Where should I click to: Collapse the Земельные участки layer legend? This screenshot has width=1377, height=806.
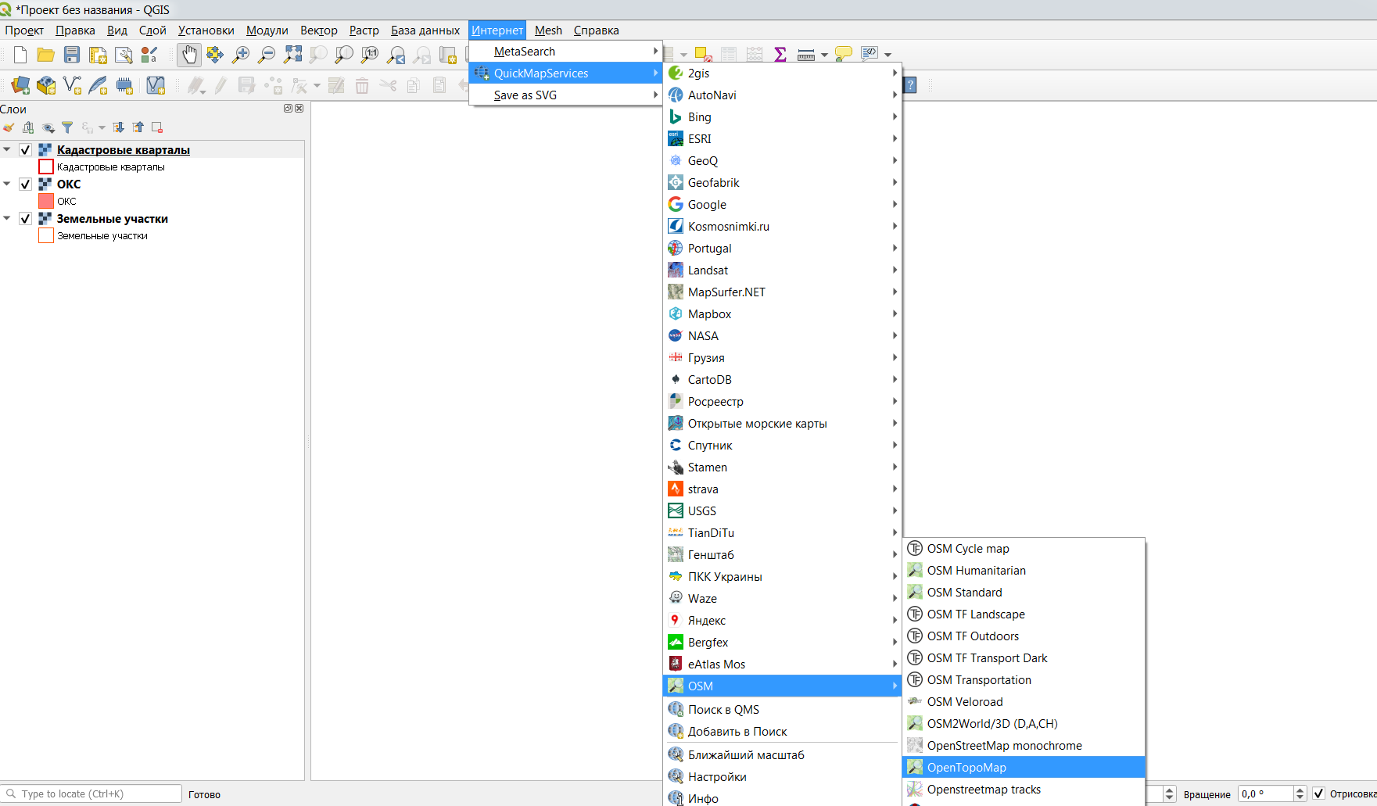tap(7, 218)
